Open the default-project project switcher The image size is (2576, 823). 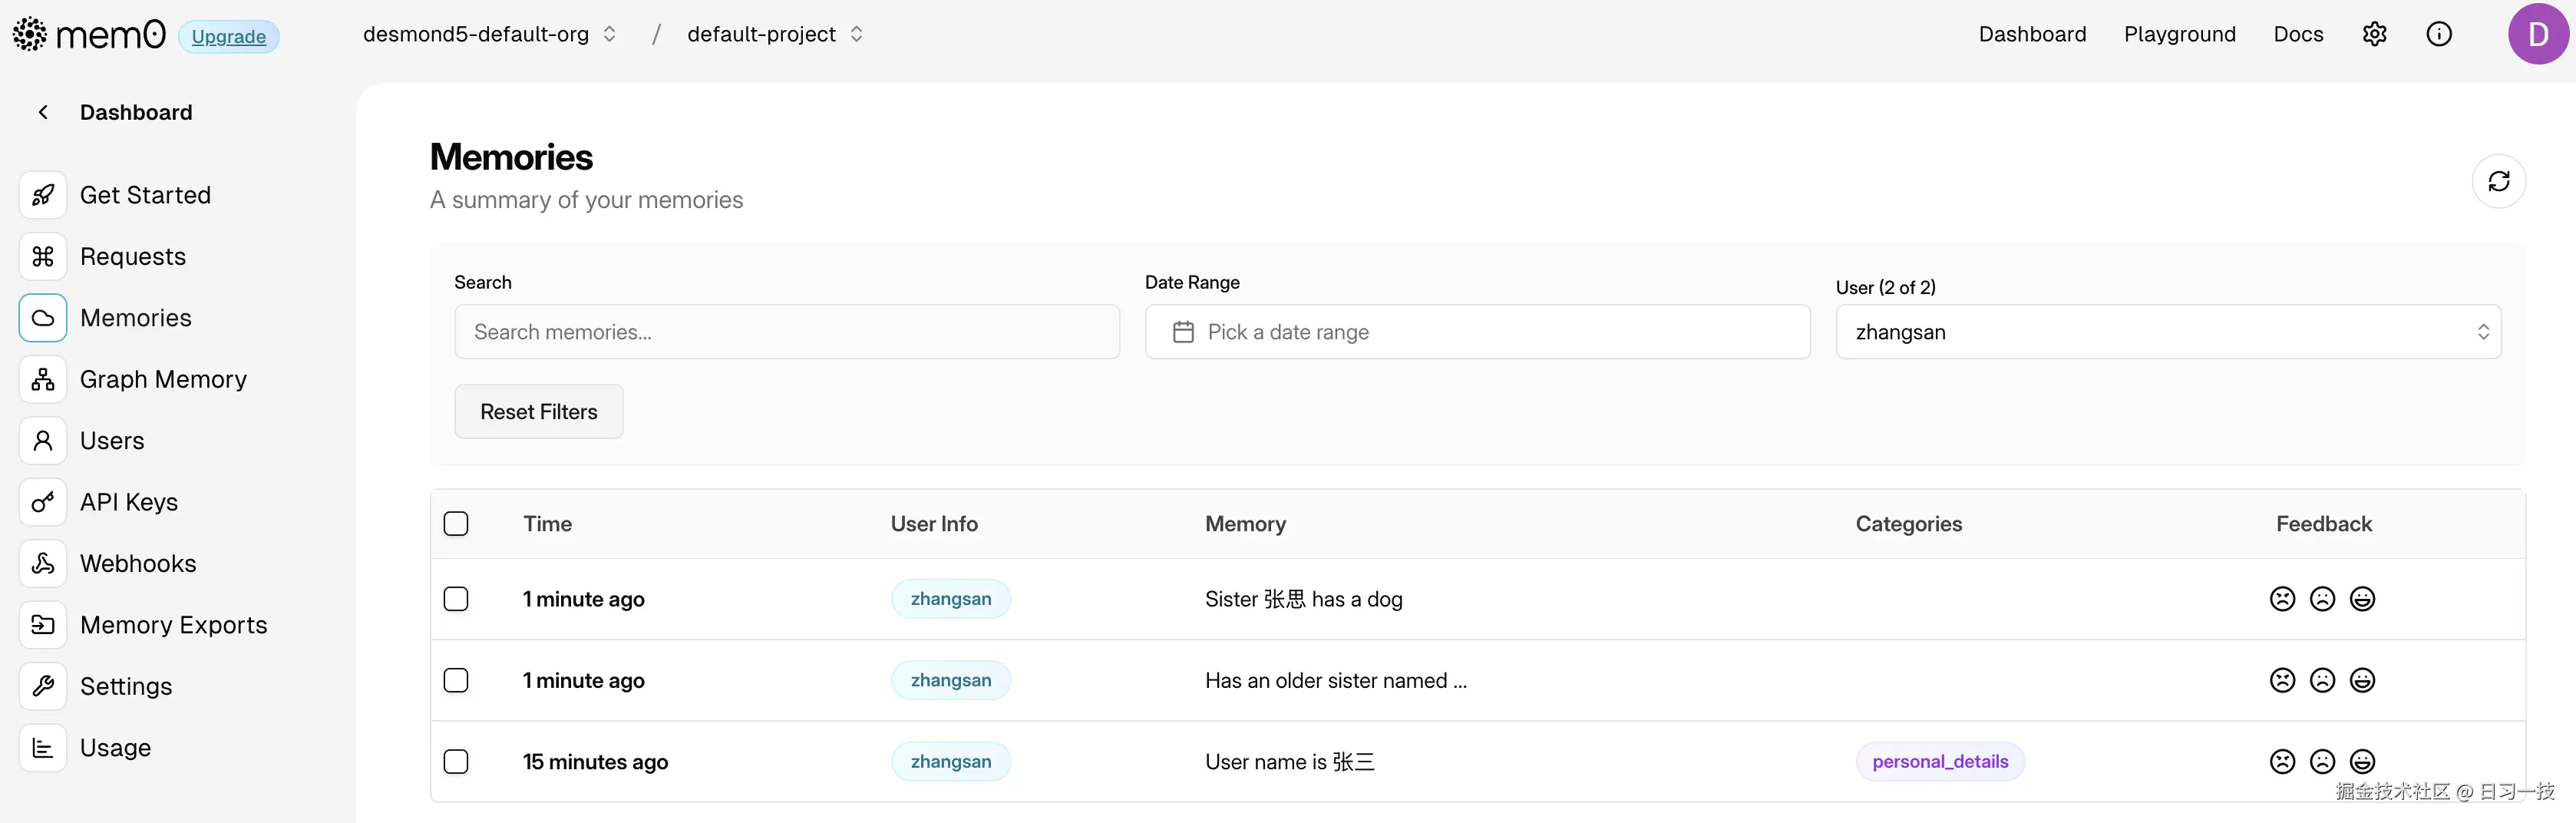click(774, 34)
